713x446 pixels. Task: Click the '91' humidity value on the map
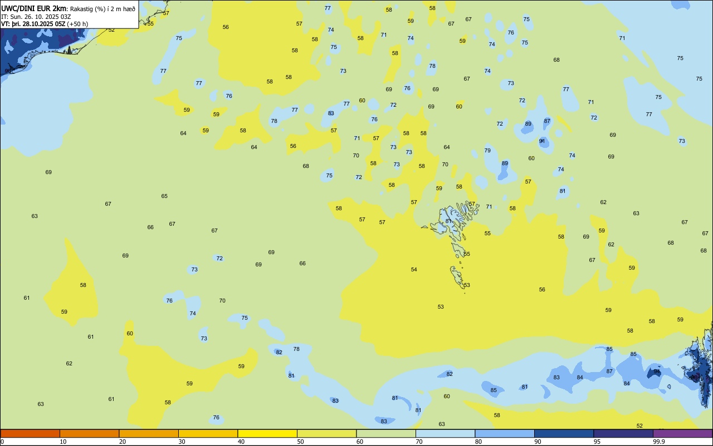tap(542, 141)
